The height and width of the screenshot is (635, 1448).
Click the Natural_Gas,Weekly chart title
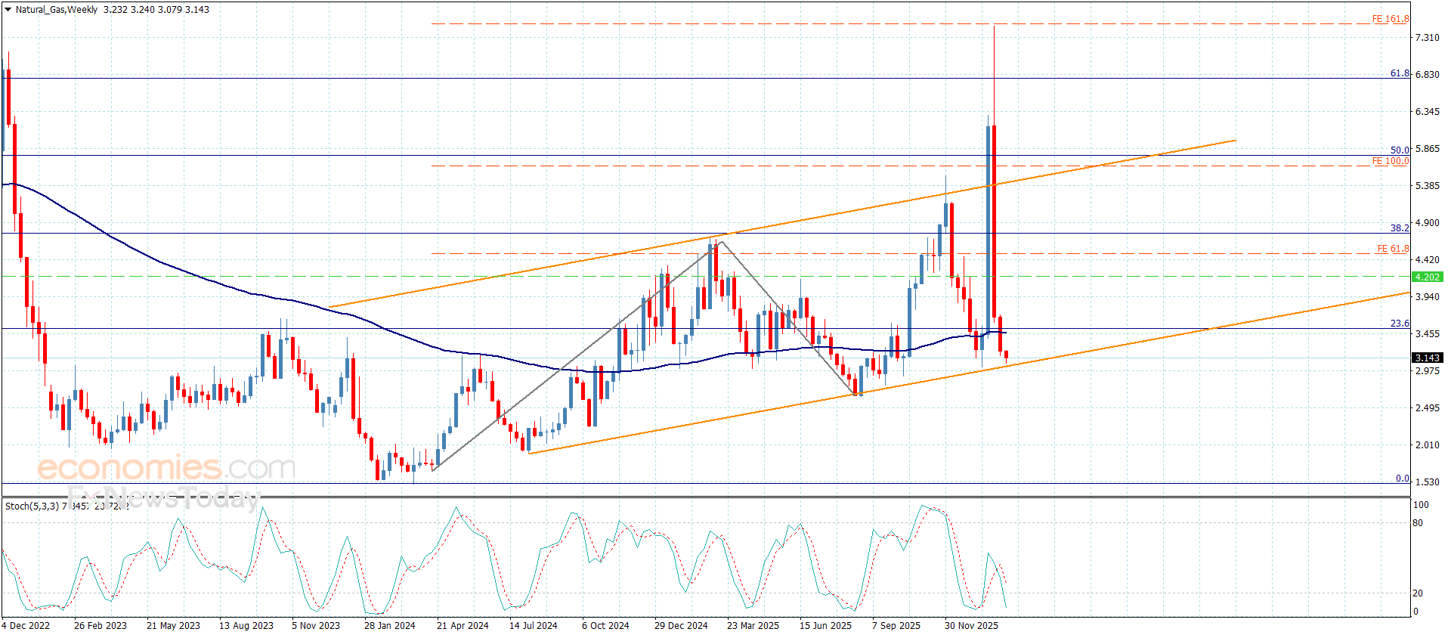point(57,10)
